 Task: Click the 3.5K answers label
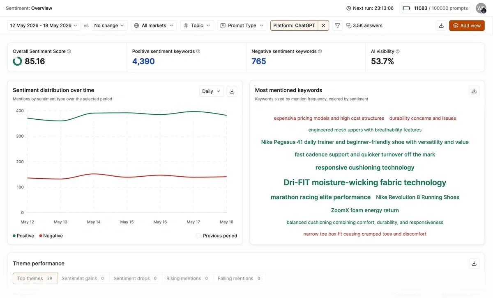[x=368, y=25]
